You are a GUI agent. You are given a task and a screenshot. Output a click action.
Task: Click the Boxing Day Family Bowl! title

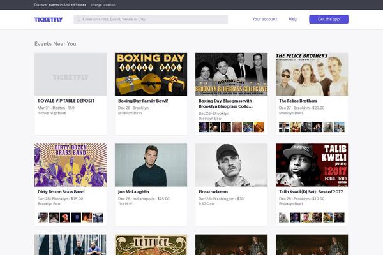coord(143,101)
